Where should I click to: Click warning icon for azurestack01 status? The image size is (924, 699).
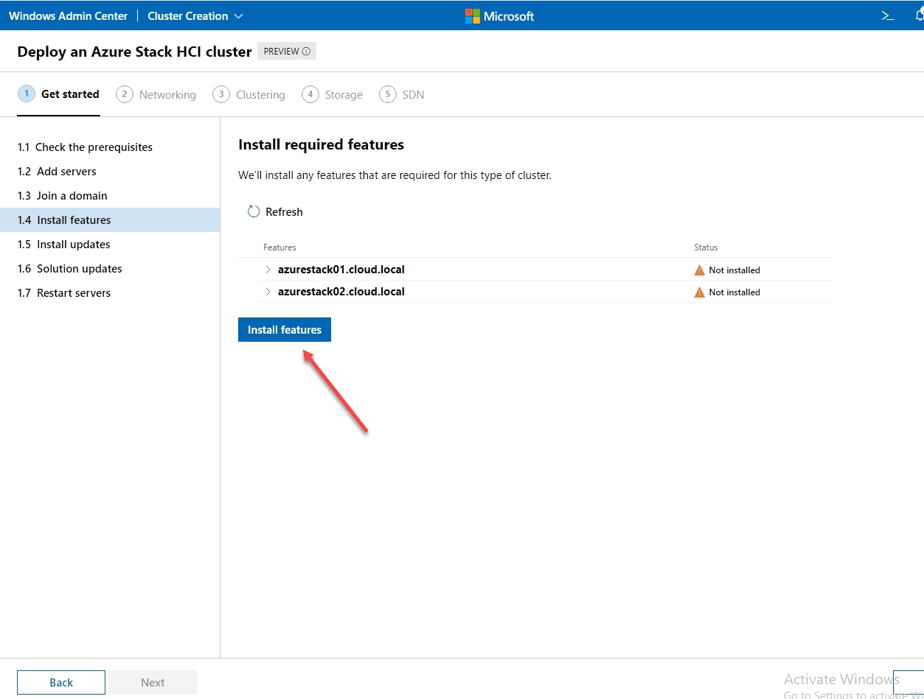(x=700, y=270)
